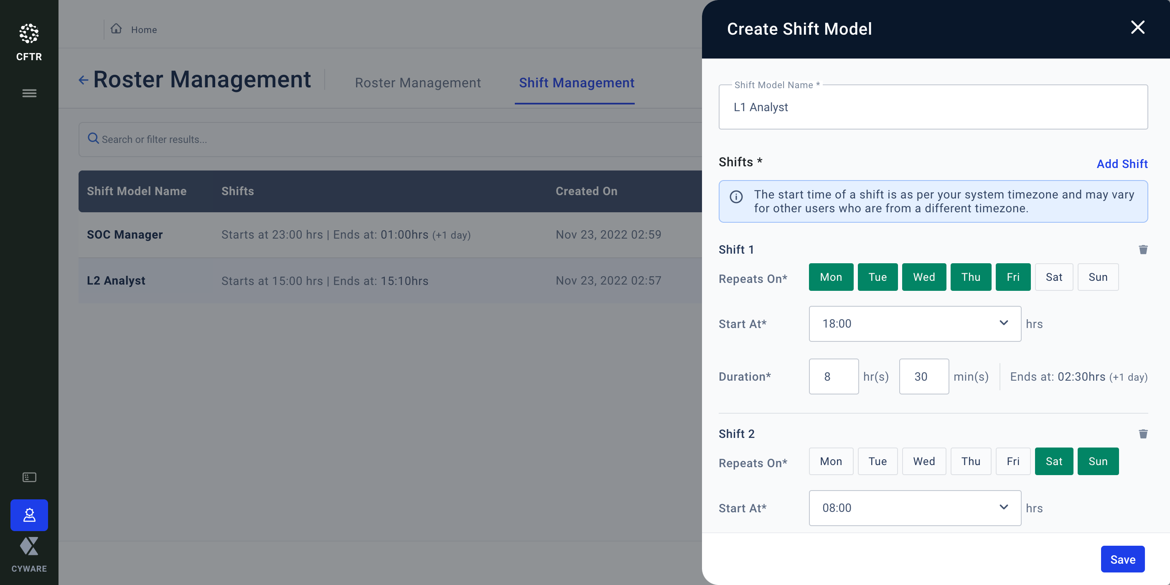The image size is (1170, 585).
Task: Expand the Start At dropdown for Shift 1
Action: [x=1007, y=323]
